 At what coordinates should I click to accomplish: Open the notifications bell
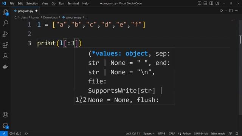click(x=237, y=133)
